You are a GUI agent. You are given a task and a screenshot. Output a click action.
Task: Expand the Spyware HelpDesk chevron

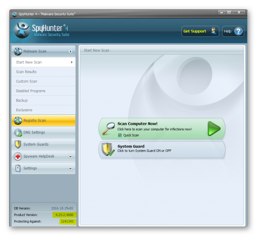pyautogui.click(x=70, y=156)
